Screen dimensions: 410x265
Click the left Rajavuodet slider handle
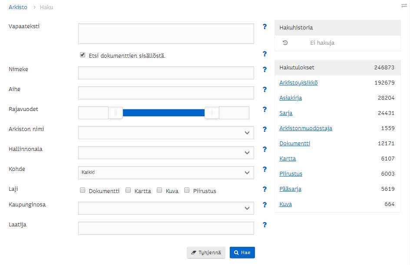[x=116, y=113]
